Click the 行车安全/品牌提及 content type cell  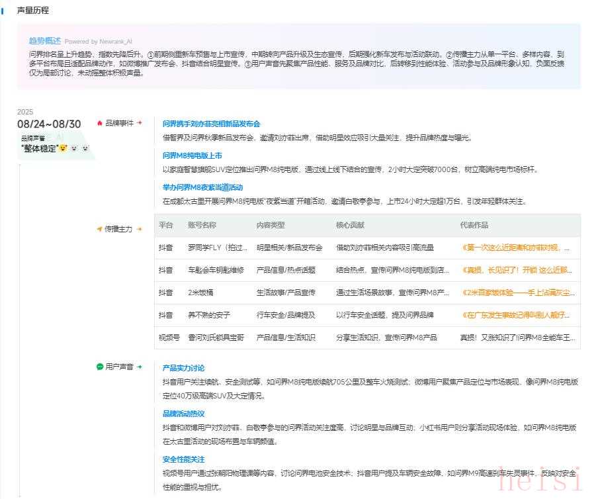286,315
